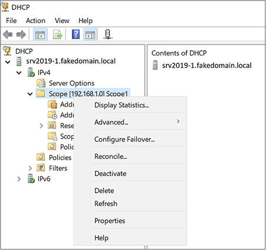Click the Filters funnel folder icon

click(41, 167)
